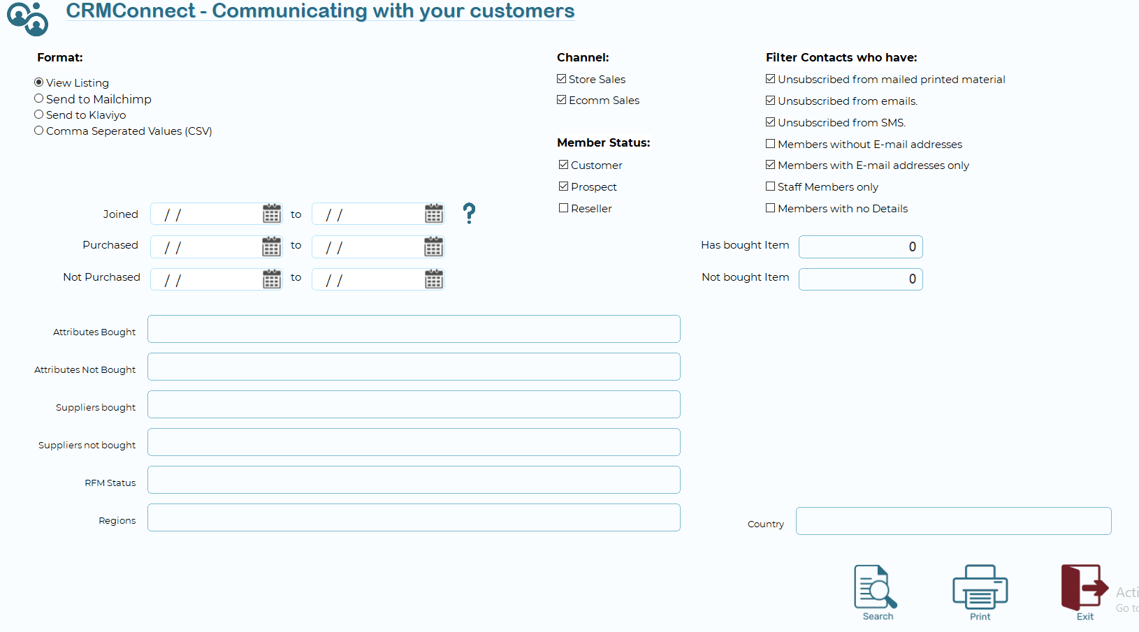Image resolution: width=1139 pixels, height=632 pixels.
Task: Click the Has bought Item field
Action: click(860, 247)
